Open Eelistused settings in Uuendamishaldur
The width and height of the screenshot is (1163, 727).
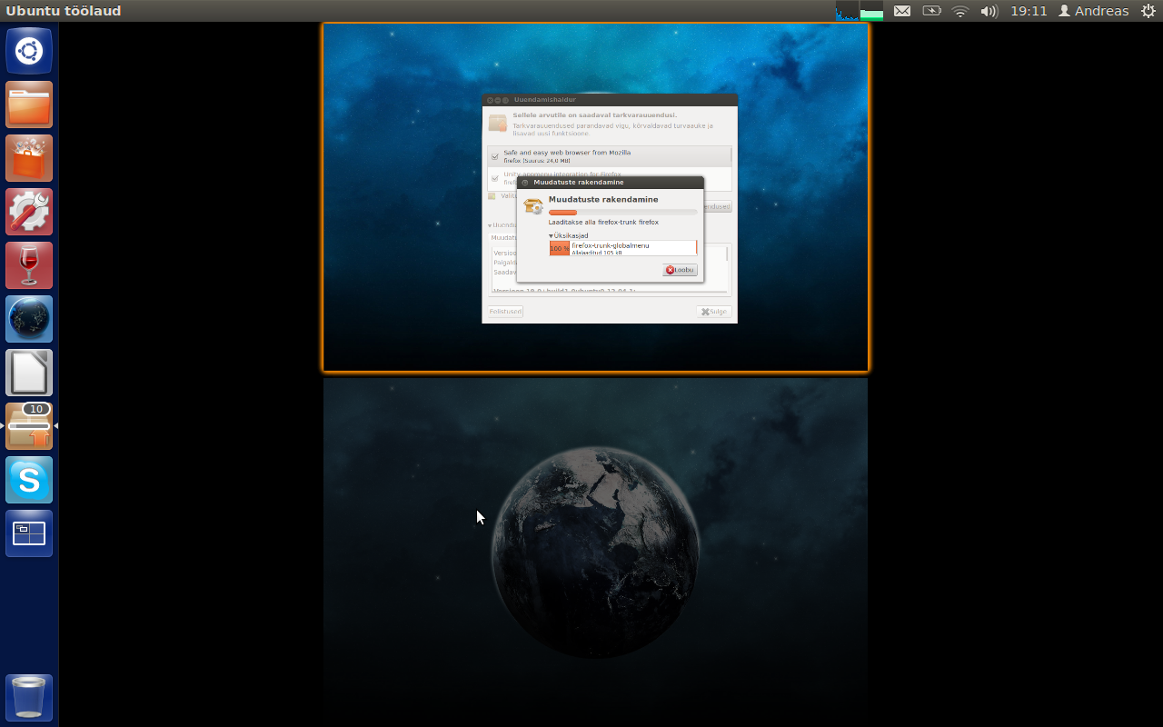pos(505,311)
